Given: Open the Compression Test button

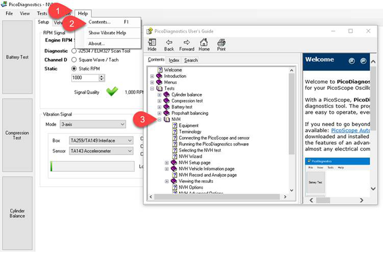Looking at the screenshot, I should click(x=17, y=135).
